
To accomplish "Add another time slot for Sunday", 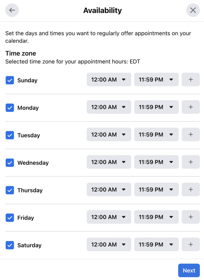I will coord(191,80).
